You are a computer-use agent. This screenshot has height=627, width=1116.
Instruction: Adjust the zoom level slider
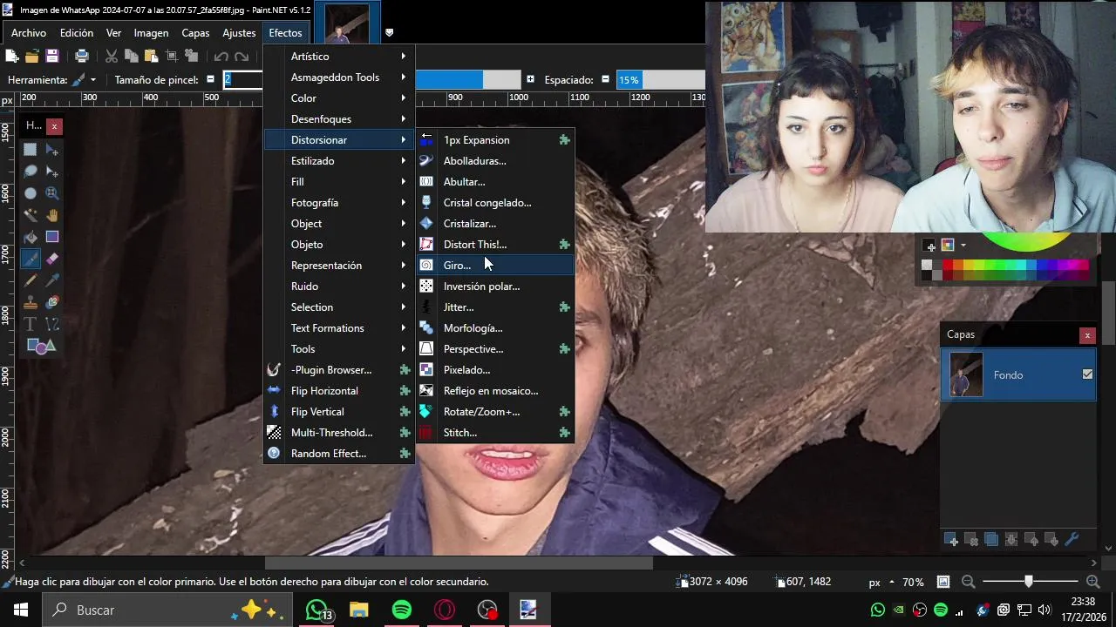tap(1030, 582)
